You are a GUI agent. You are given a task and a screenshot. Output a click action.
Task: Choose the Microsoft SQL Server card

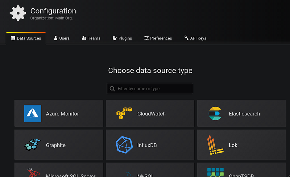coord(59,170)
